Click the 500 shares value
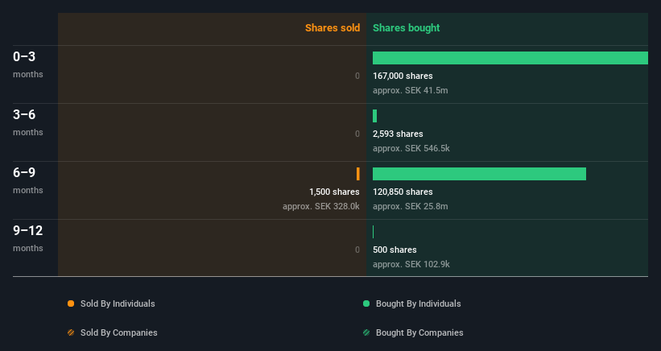Image resolution: width=661 pixels, height=351 pixels. 395,250
